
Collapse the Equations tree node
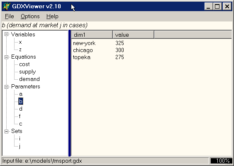6,57
